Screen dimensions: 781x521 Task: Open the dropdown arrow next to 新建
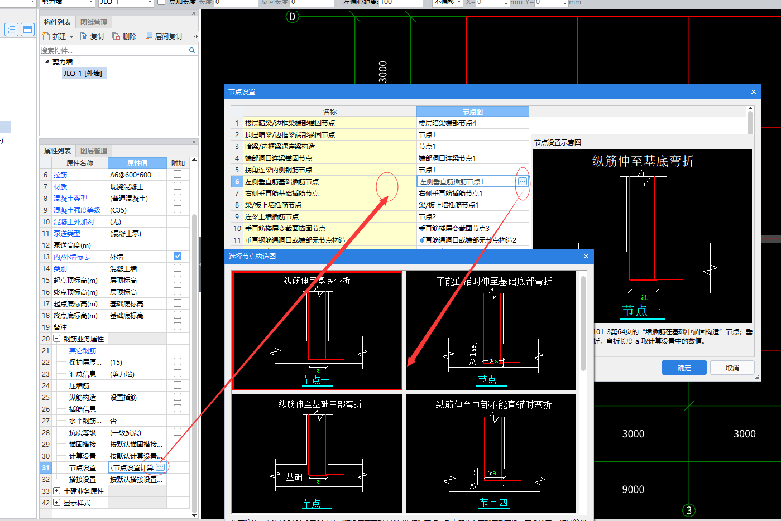click(x=71, y=37)
